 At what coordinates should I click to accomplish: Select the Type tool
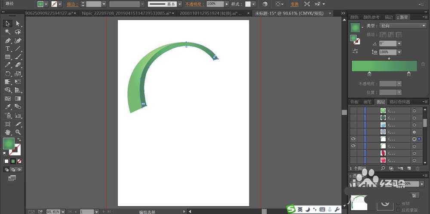pyautogui.click(x=8, y=49)
